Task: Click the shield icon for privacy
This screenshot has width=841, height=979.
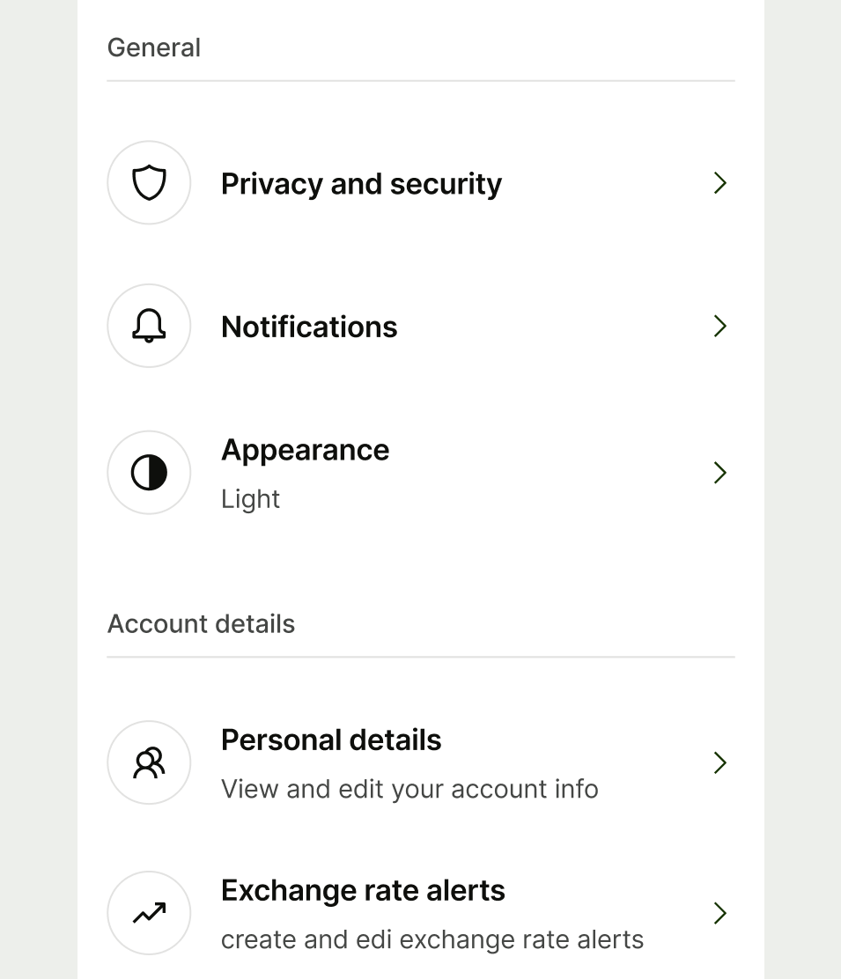Action: 149,183
